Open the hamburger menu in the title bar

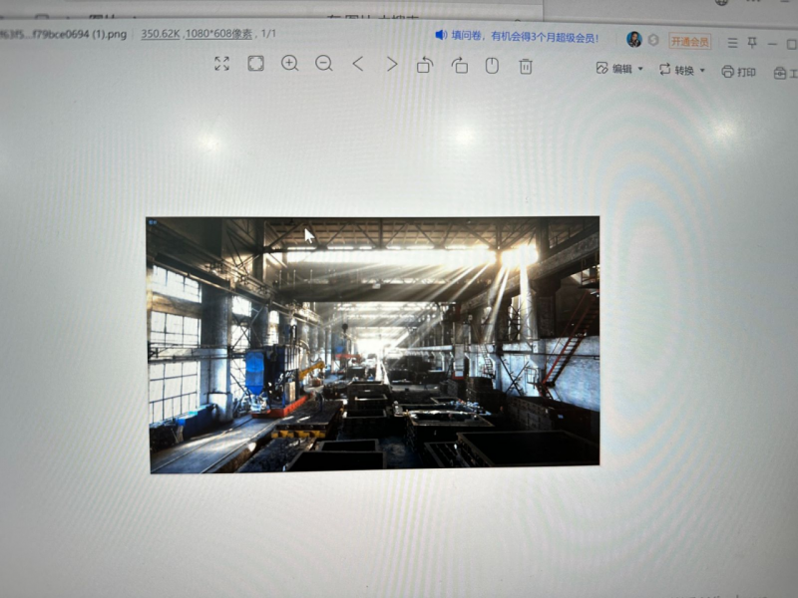pos(732,43)
